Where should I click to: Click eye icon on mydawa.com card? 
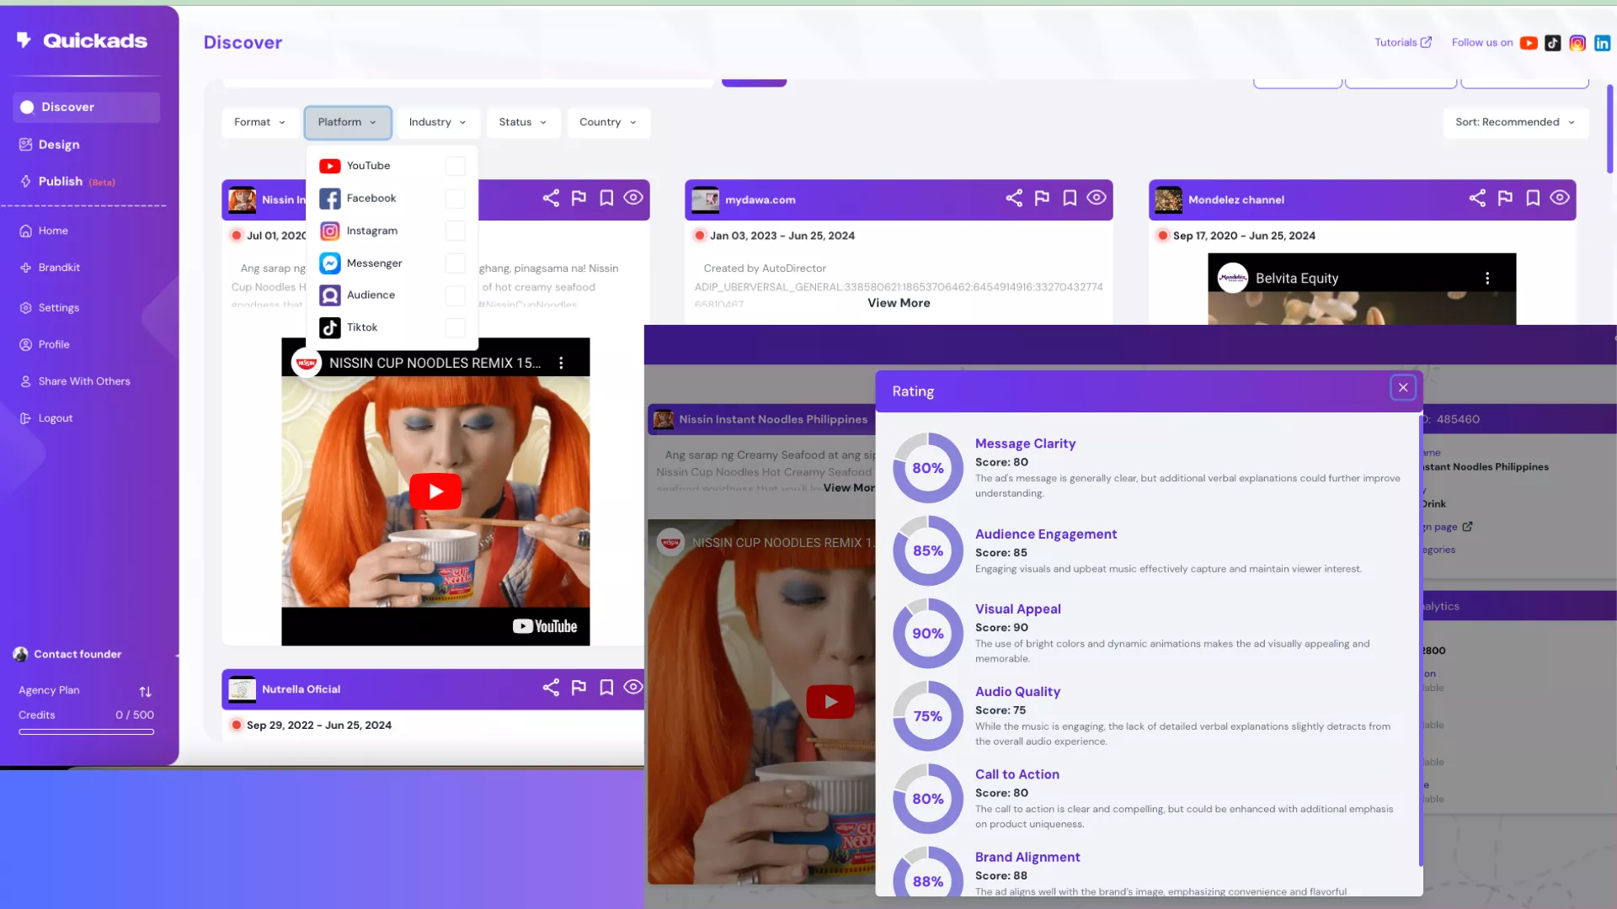1097,198
